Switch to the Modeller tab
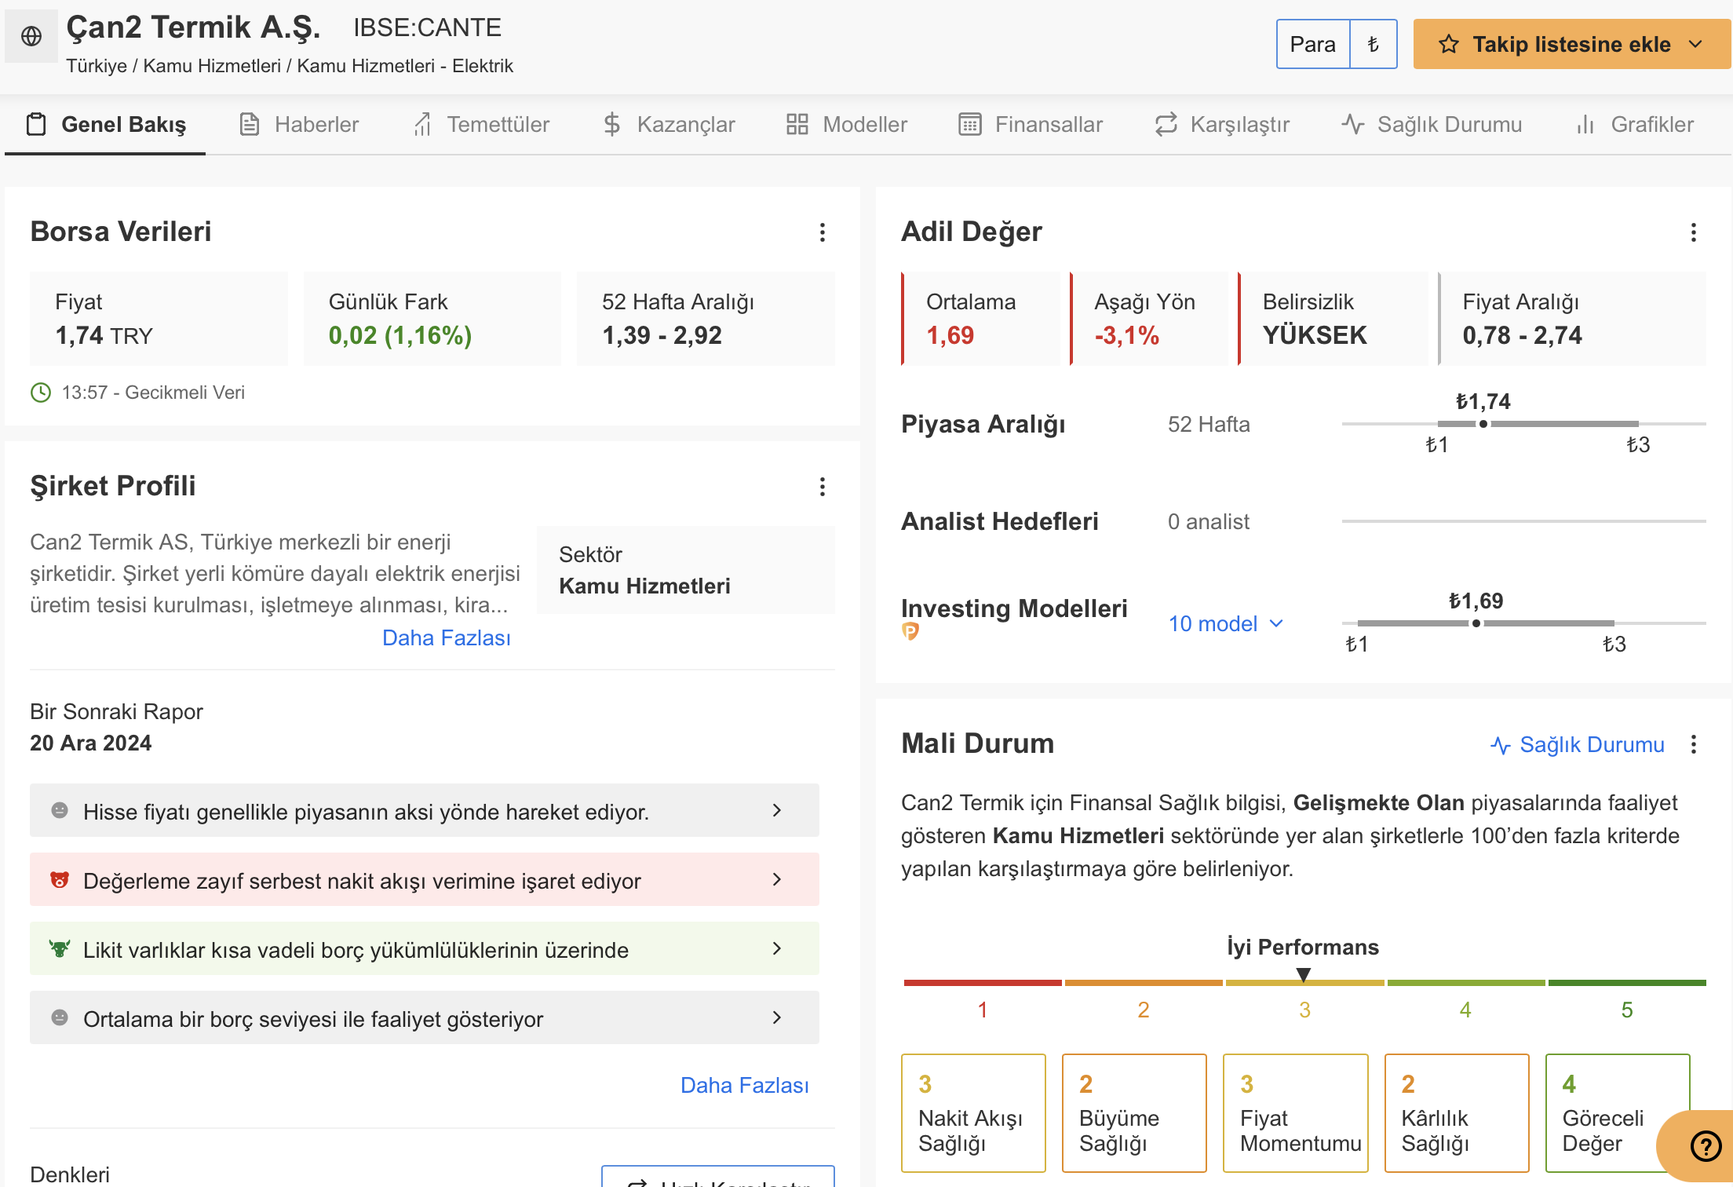 pyautogui.click(x=847, y=124)
